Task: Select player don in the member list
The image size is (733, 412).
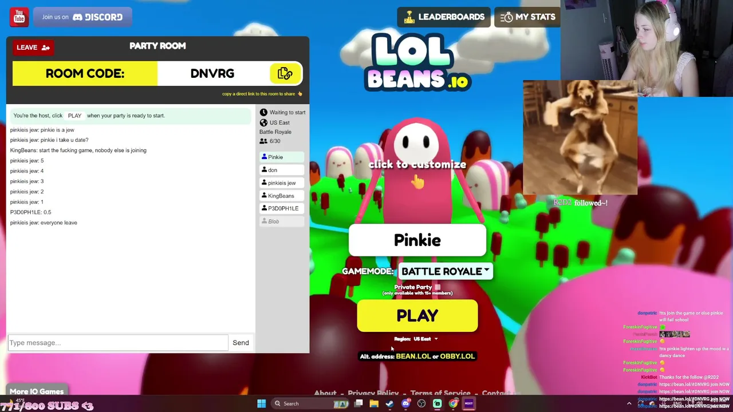Action: click(x=281, y=170)
